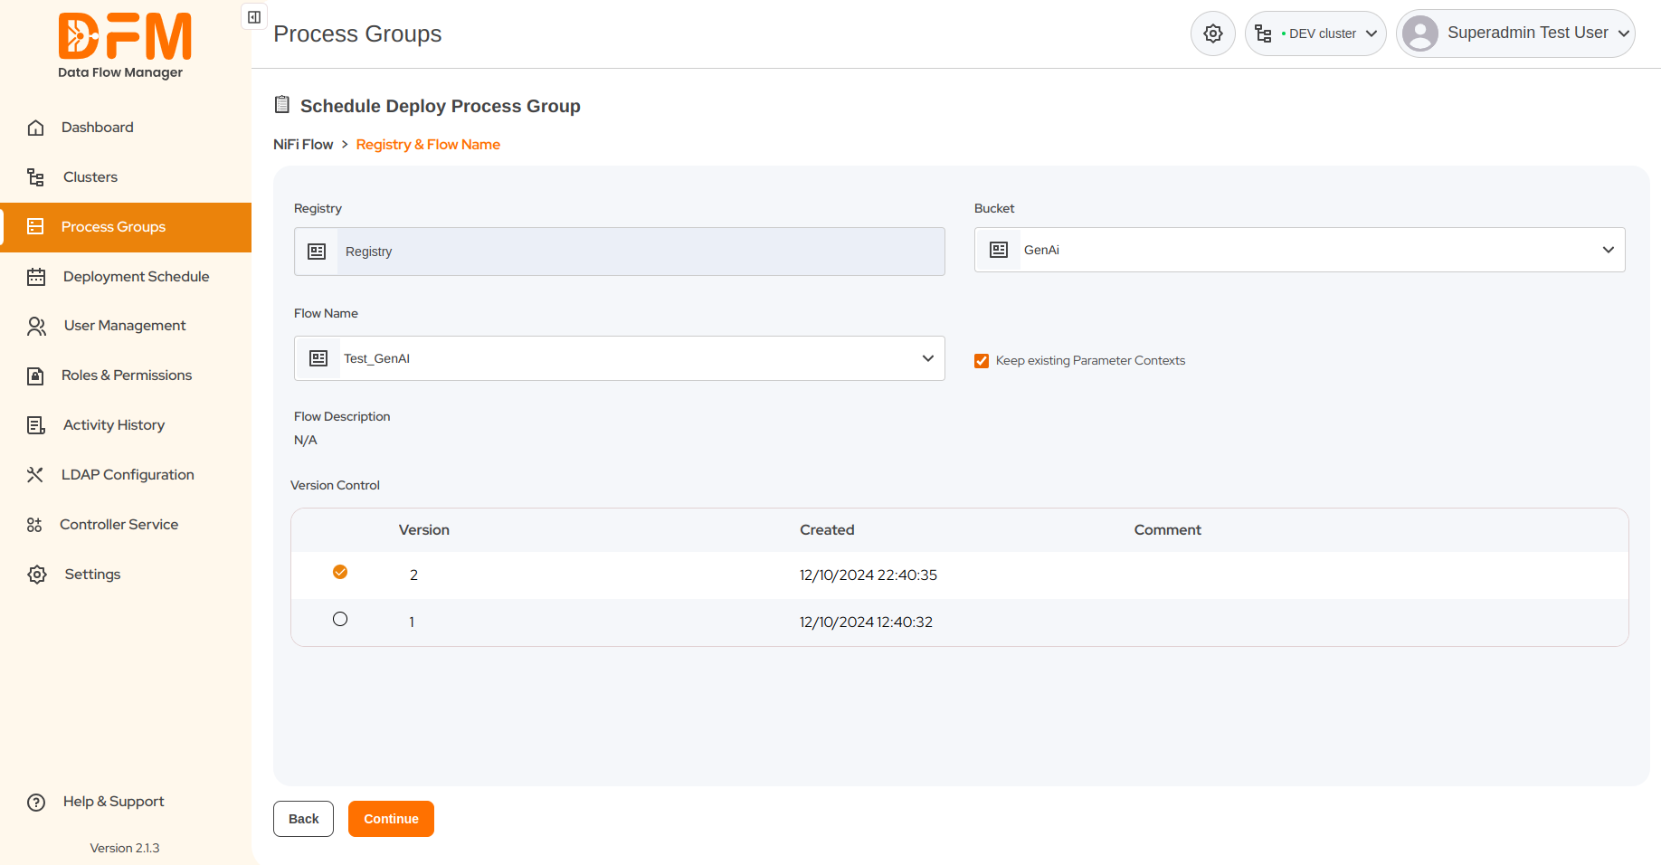Click the Flow Name field icon
This screenshot has height=865, width=1661.
(x=318, y=358)
